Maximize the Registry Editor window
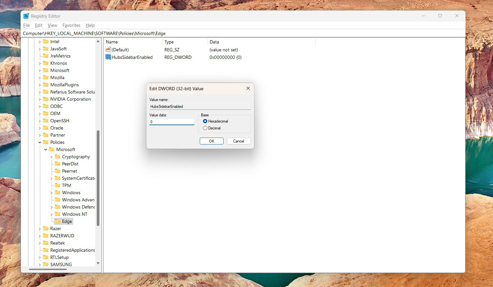The image size is (493, 287). (440, 16)
